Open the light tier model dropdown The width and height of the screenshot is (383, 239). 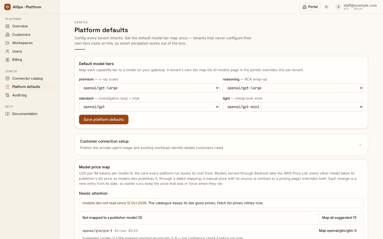pos(293,107)
